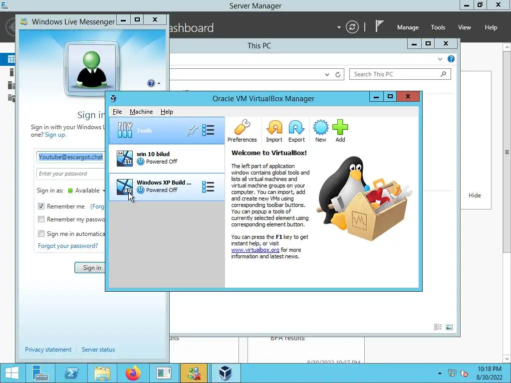Select the win 10 bilud virtual machine
This screenshot has height=383, width=511.
coord(167,158)
